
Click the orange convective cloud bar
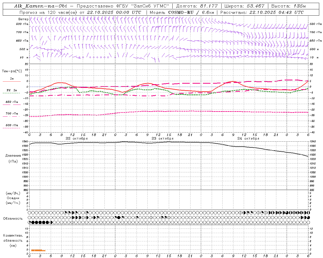point(38,250)
